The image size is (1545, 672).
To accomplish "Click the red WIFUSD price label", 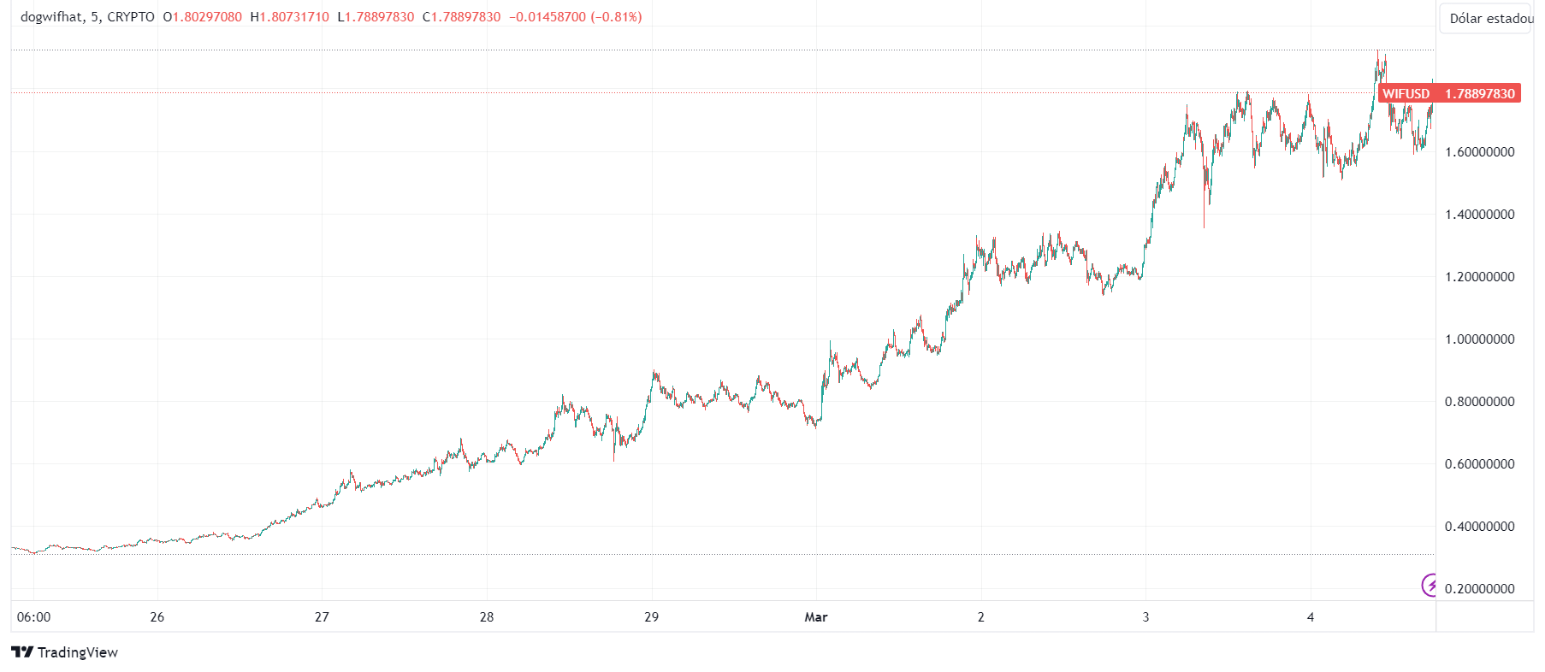I will pos(1449,94).
